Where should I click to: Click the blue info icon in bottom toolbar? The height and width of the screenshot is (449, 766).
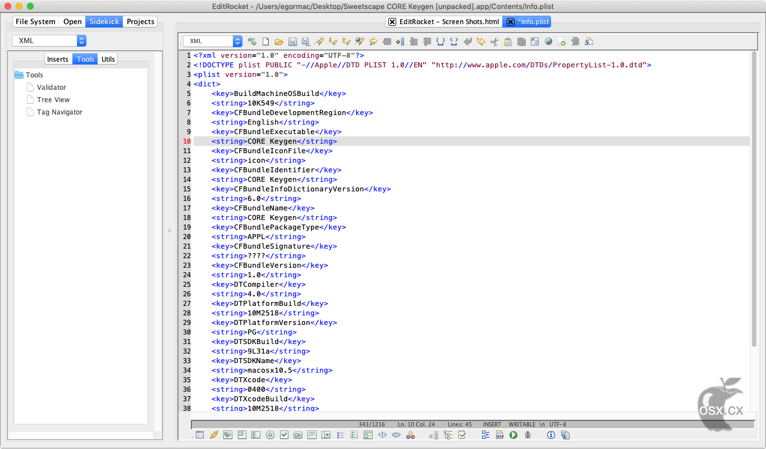coord(551,435)
